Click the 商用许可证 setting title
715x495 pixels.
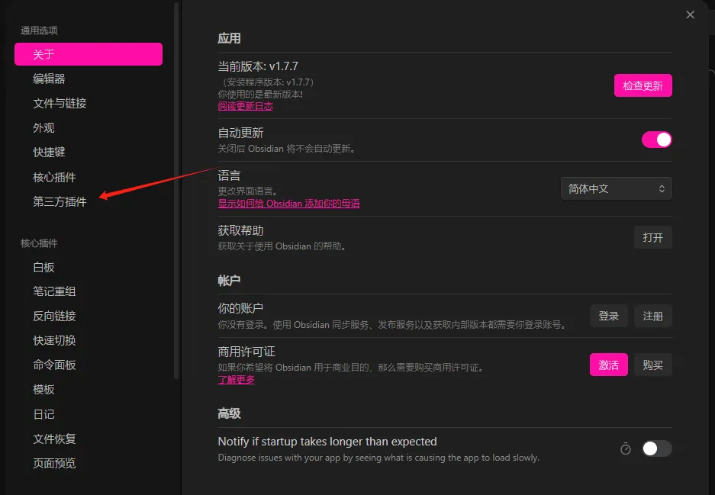(x=246, y=352)
